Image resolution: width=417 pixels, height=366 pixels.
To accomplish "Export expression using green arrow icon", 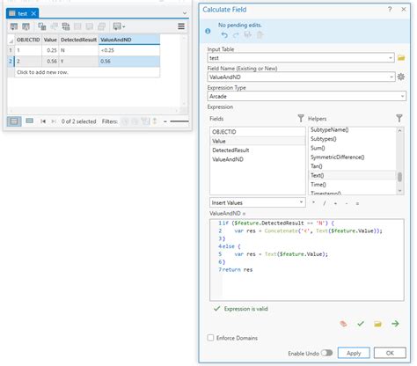I will coord(395,324).
